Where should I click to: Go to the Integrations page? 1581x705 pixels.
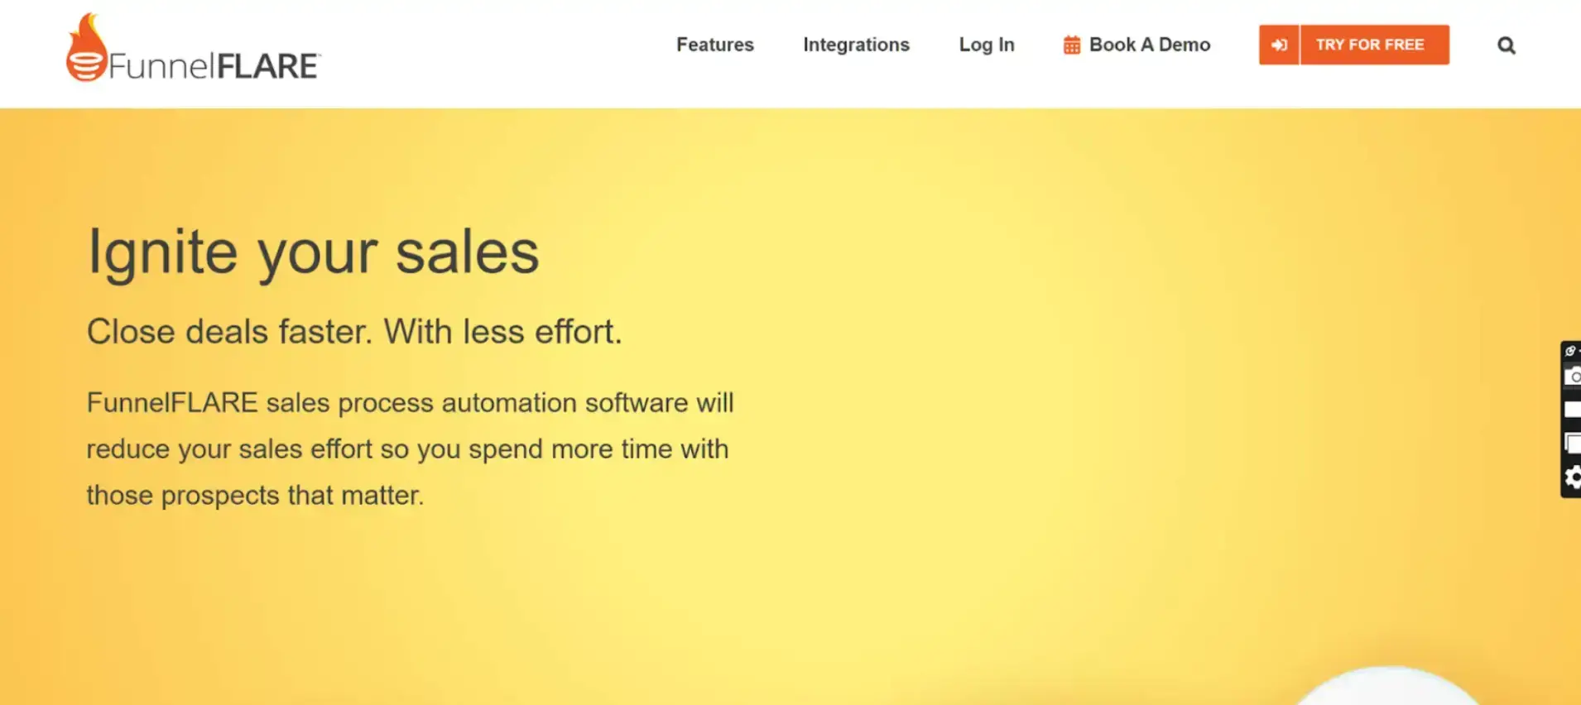pos(856,45)
